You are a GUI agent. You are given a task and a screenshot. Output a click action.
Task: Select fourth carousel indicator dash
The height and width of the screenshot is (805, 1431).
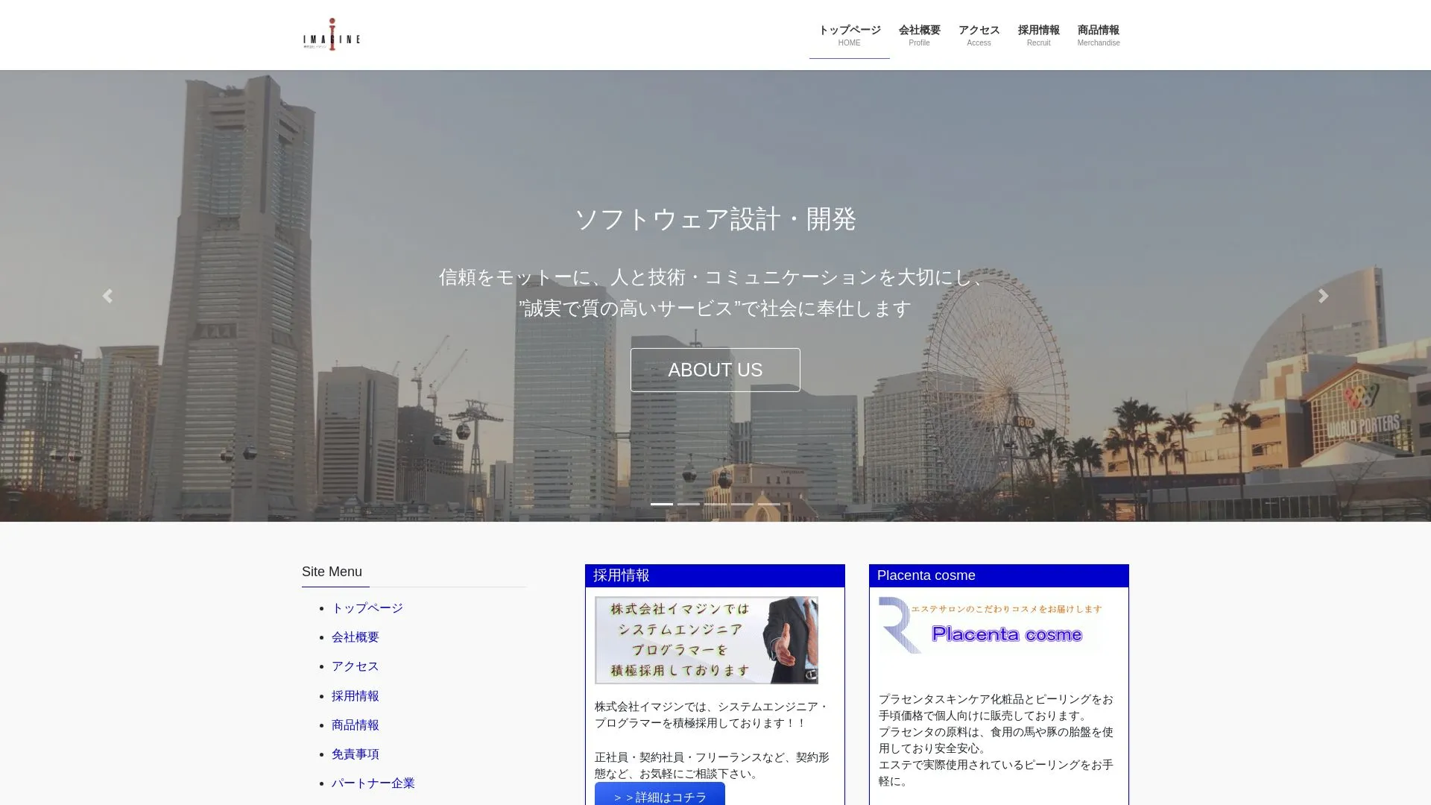click(742, 504)
